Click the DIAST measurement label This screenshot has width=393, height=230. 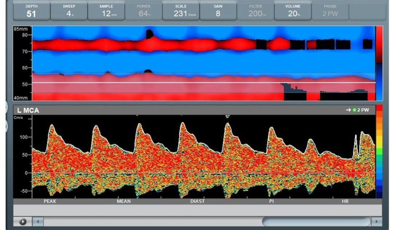coord(197,201)
